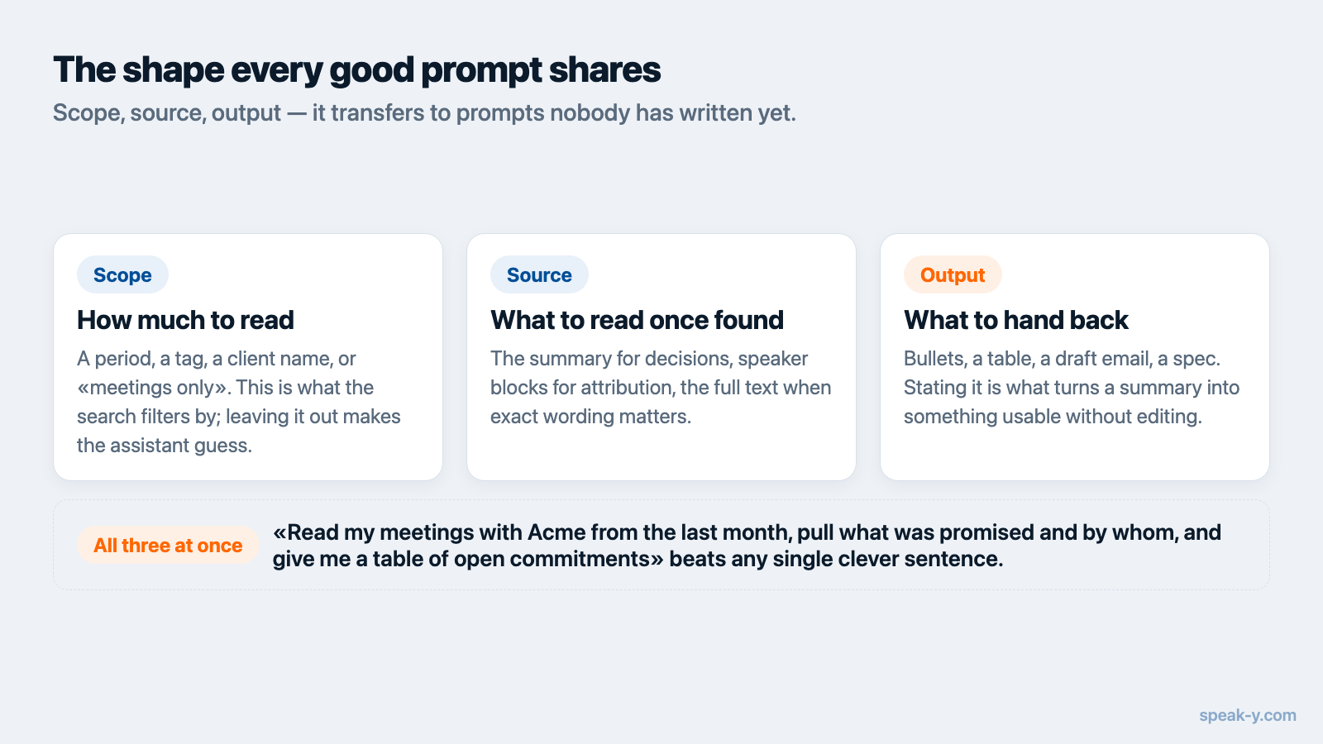Click the word Acme in the example
The image size is (1323, 744).
[556, 532]
